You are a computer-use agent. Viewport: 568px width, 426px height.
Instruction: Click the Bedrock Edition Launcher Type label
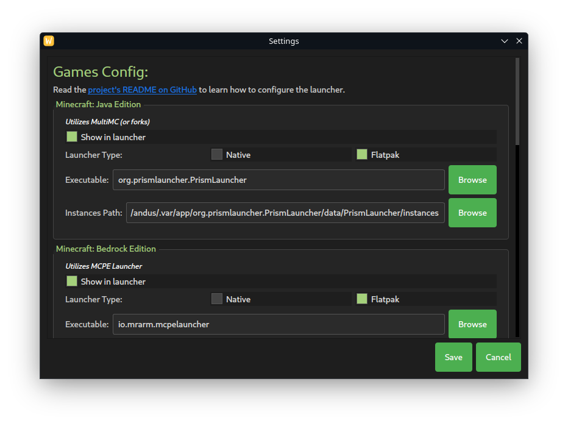94,300
